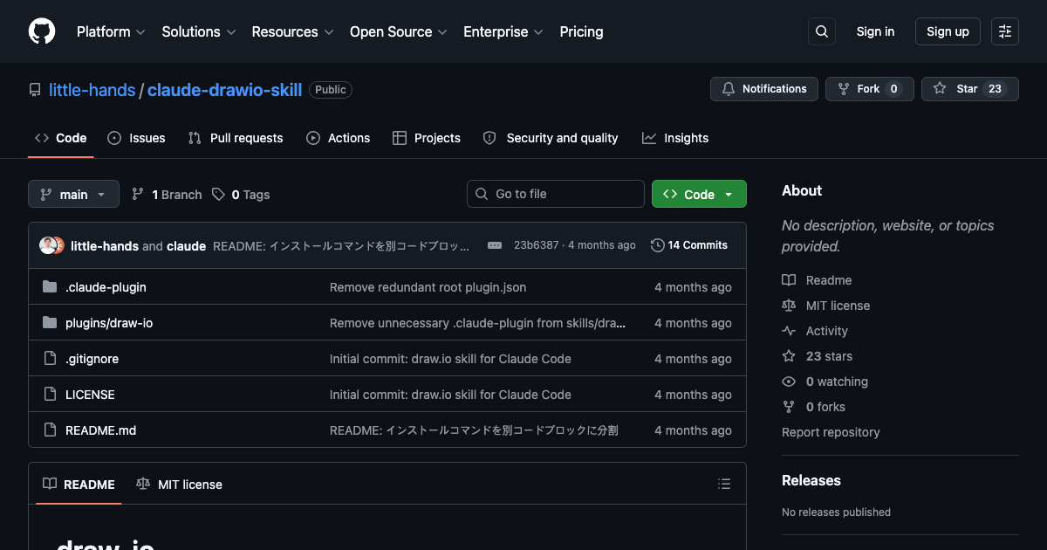Image resolution: width=1047 pixels, height=550 pixels.
Task: Open the Actions tab
Action: (338, 138)
